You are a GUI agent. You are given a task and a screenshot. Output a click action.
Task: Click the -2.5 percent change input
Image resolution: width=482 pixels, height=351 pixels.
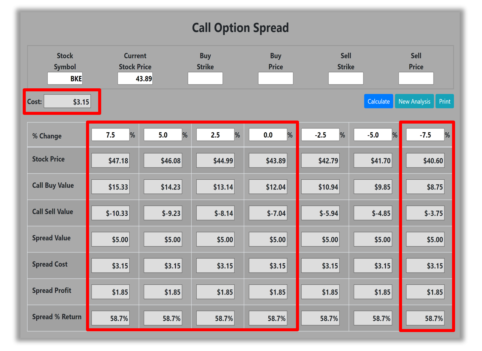pyautogui.click(x=320, y=135)
